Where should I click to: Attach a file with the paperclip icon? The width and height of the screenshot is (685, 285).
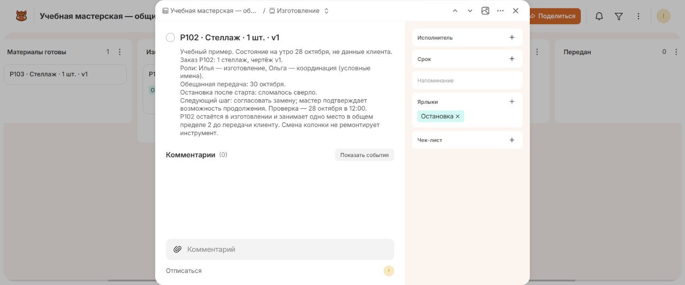click(x=177, y=249)
